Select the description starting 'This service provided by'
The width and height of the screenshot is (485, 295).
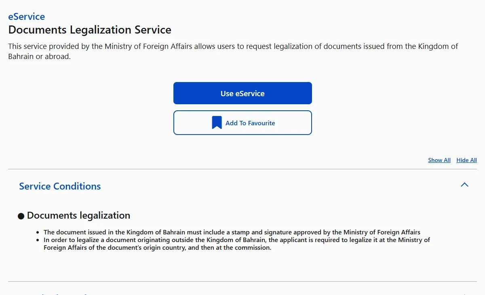pyautogui.click(x=233, y=51)
